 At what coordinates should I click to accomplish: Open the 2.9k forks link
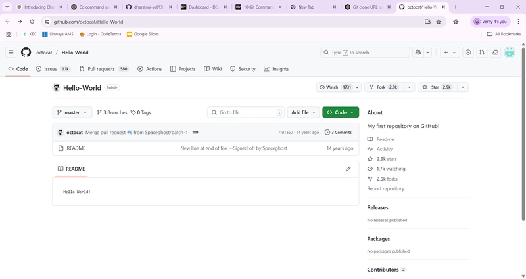tap(383, 179)
